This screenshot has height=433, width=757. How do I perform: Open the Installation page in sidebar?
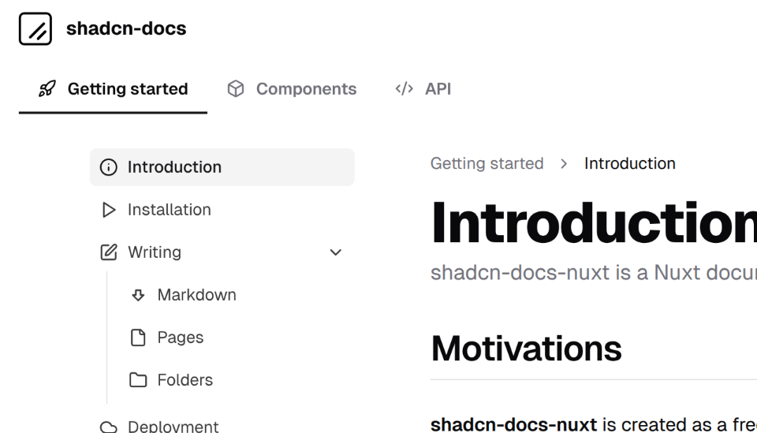click(x=169, y=210)
